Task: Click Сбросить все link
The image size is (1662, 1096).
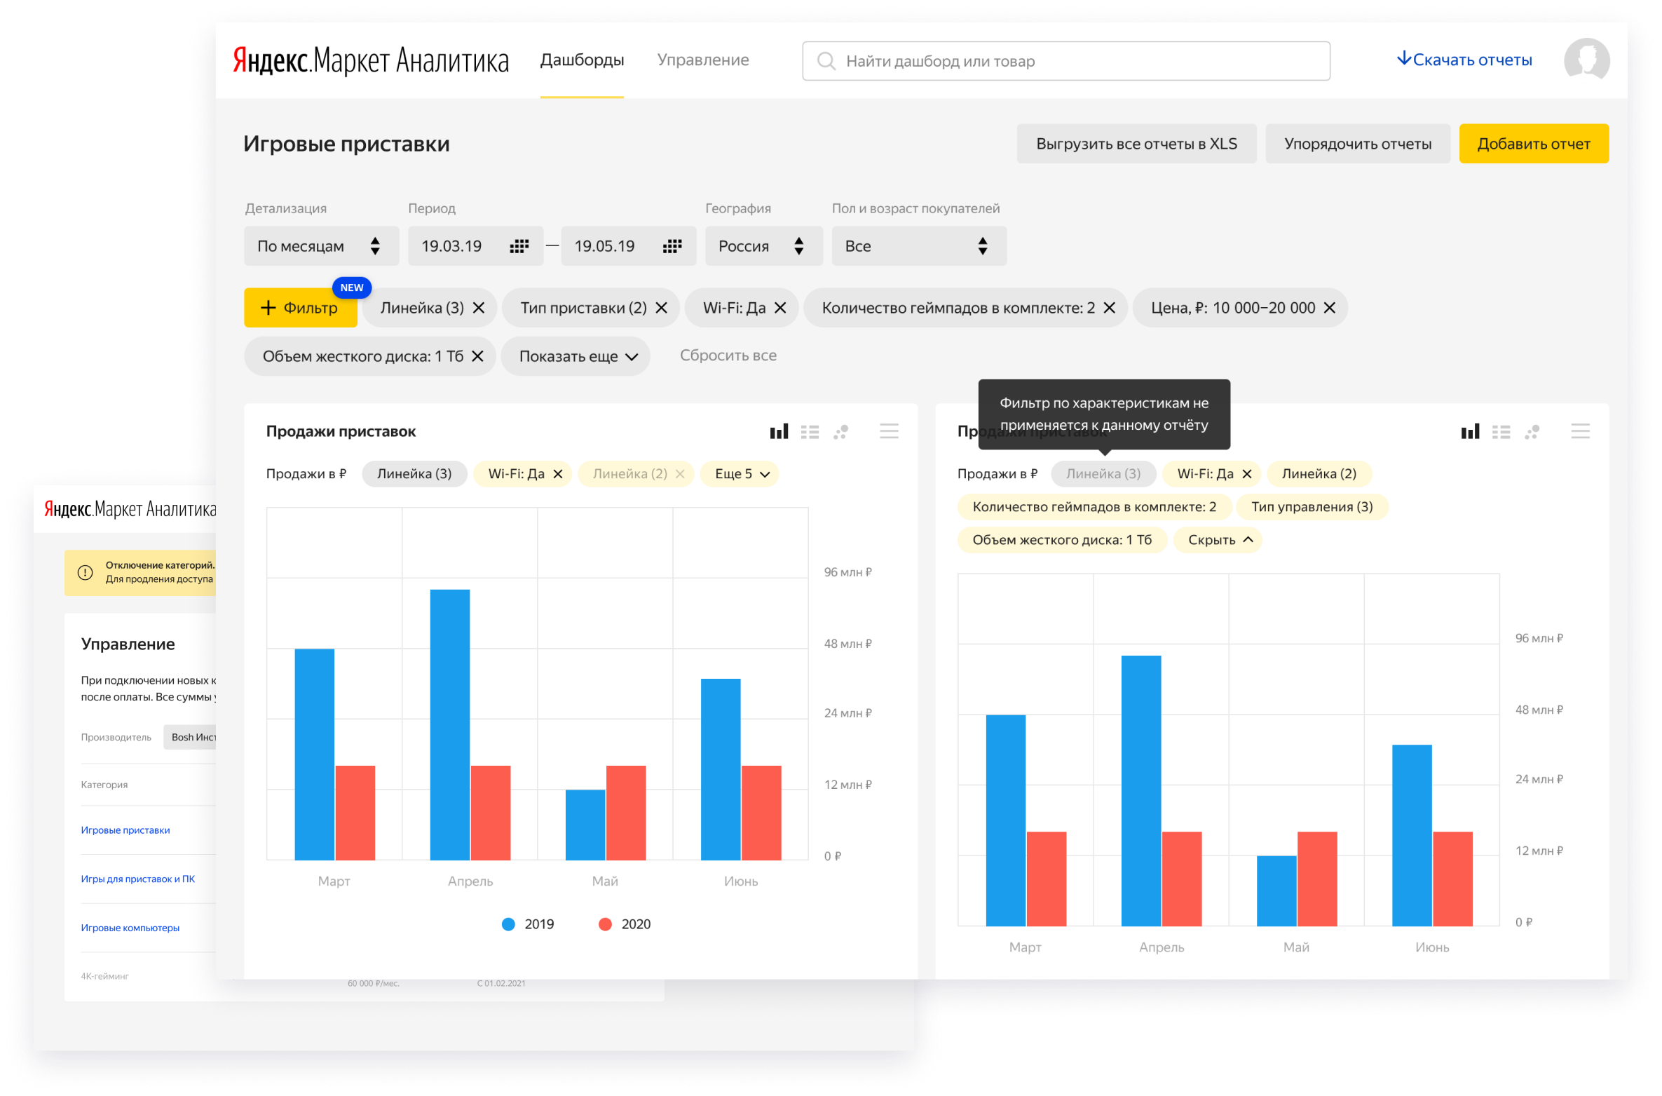Action: point(728,356)
